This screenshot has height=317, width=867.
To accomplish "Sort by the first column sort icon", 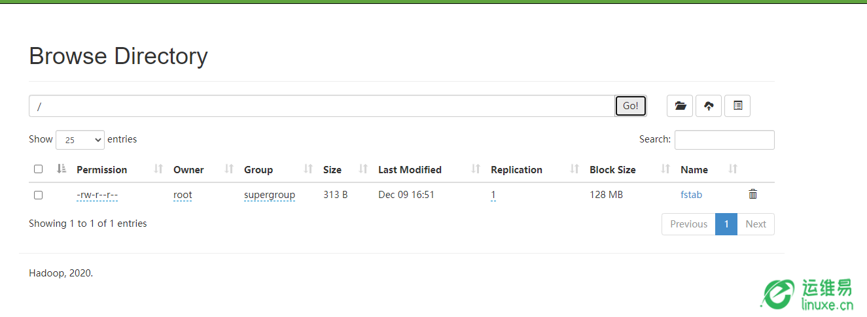I will pos(62,169).
